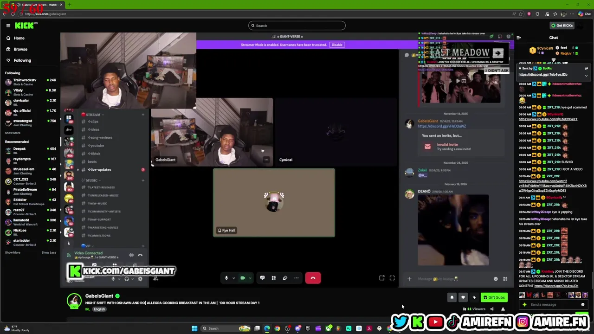
Task: Toggle stream notifications bell
Action: point(452,297)
